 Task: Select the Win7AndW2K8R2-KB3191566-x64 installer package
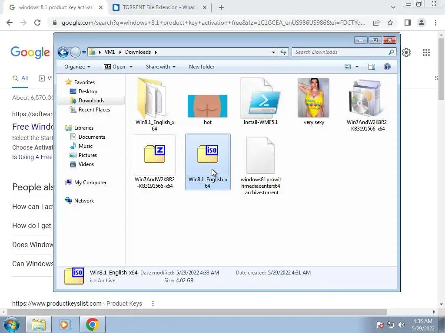tap(366, 104)
